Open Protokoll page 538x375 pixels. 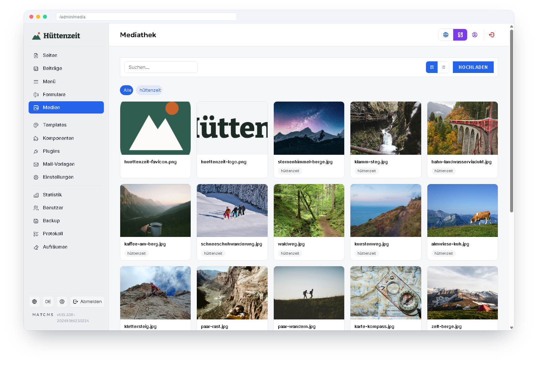[x=66, y=234]
